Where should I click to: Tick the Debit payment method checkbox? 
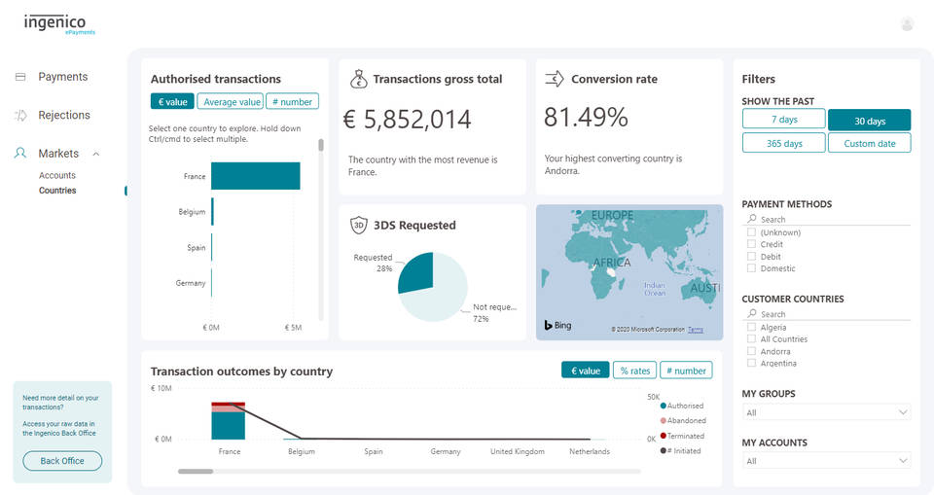[751, 256]
